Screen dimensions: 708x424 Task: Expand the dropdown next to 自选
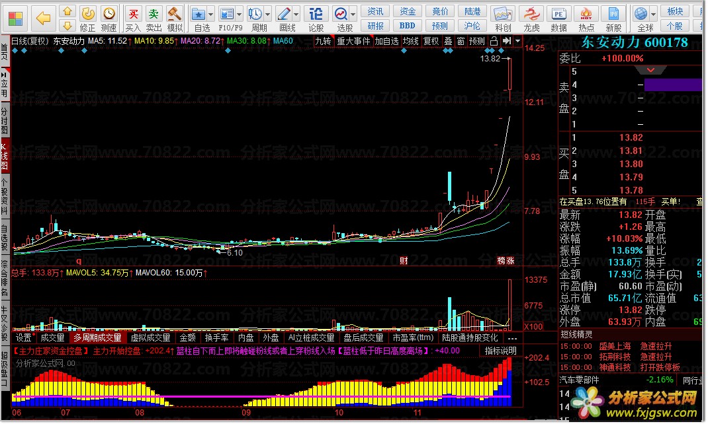(x=211, y=15)
